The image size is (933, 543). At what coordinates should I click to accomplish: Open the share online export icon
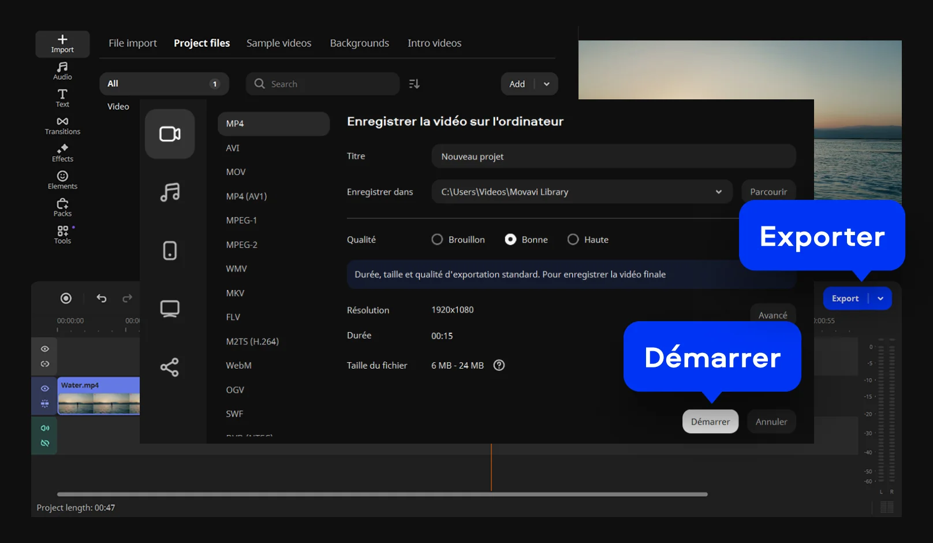(x=170, y=367)
